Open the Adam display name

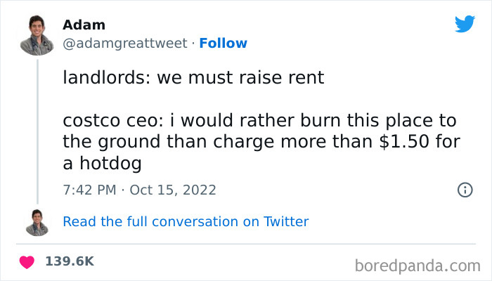(x=84, y=25)
